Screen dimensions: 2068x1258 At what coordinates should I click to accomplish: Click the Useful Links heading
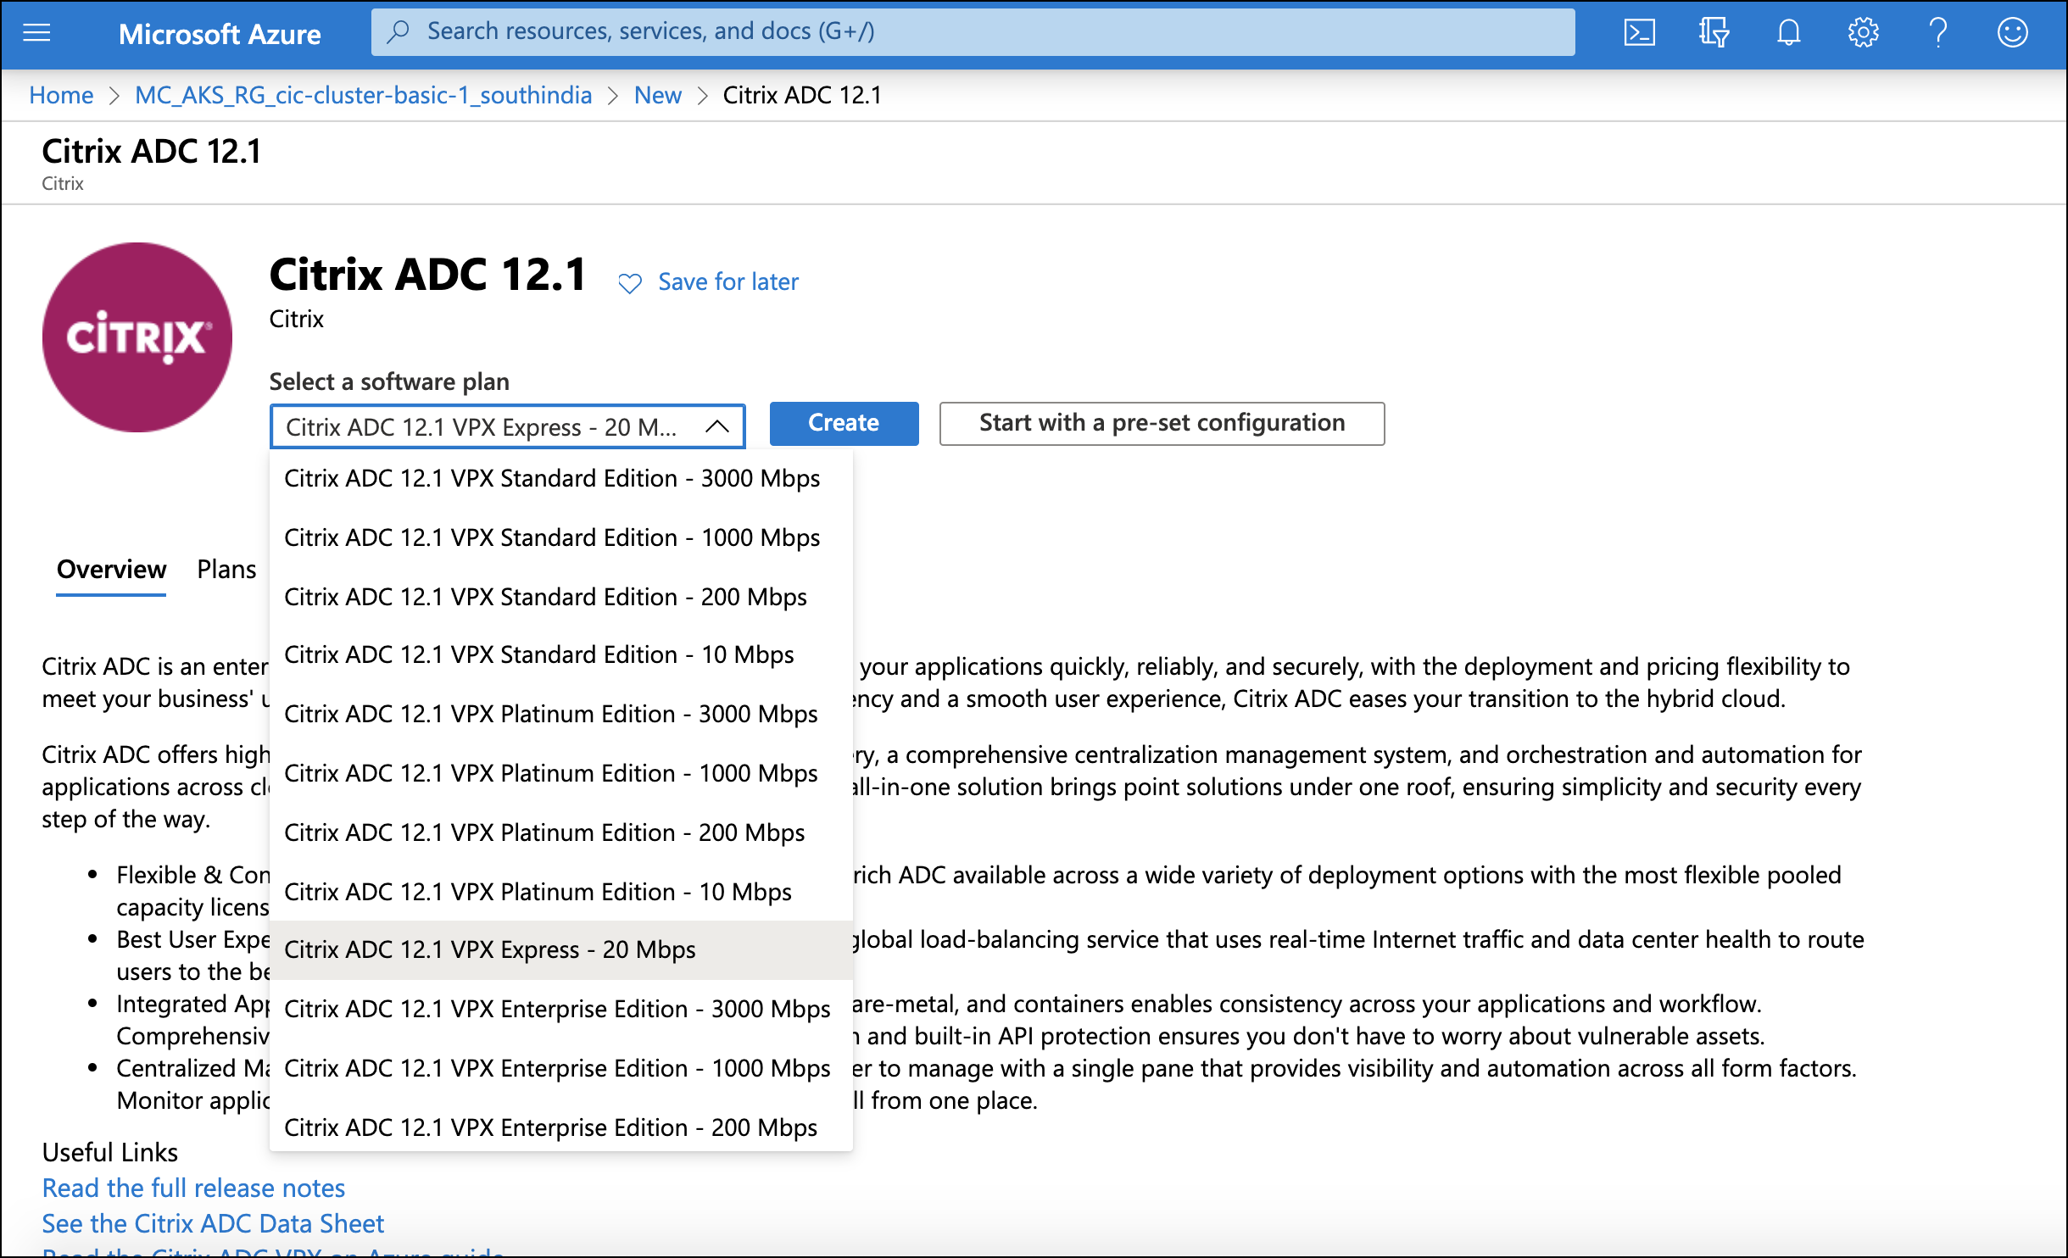point(110,1152)
